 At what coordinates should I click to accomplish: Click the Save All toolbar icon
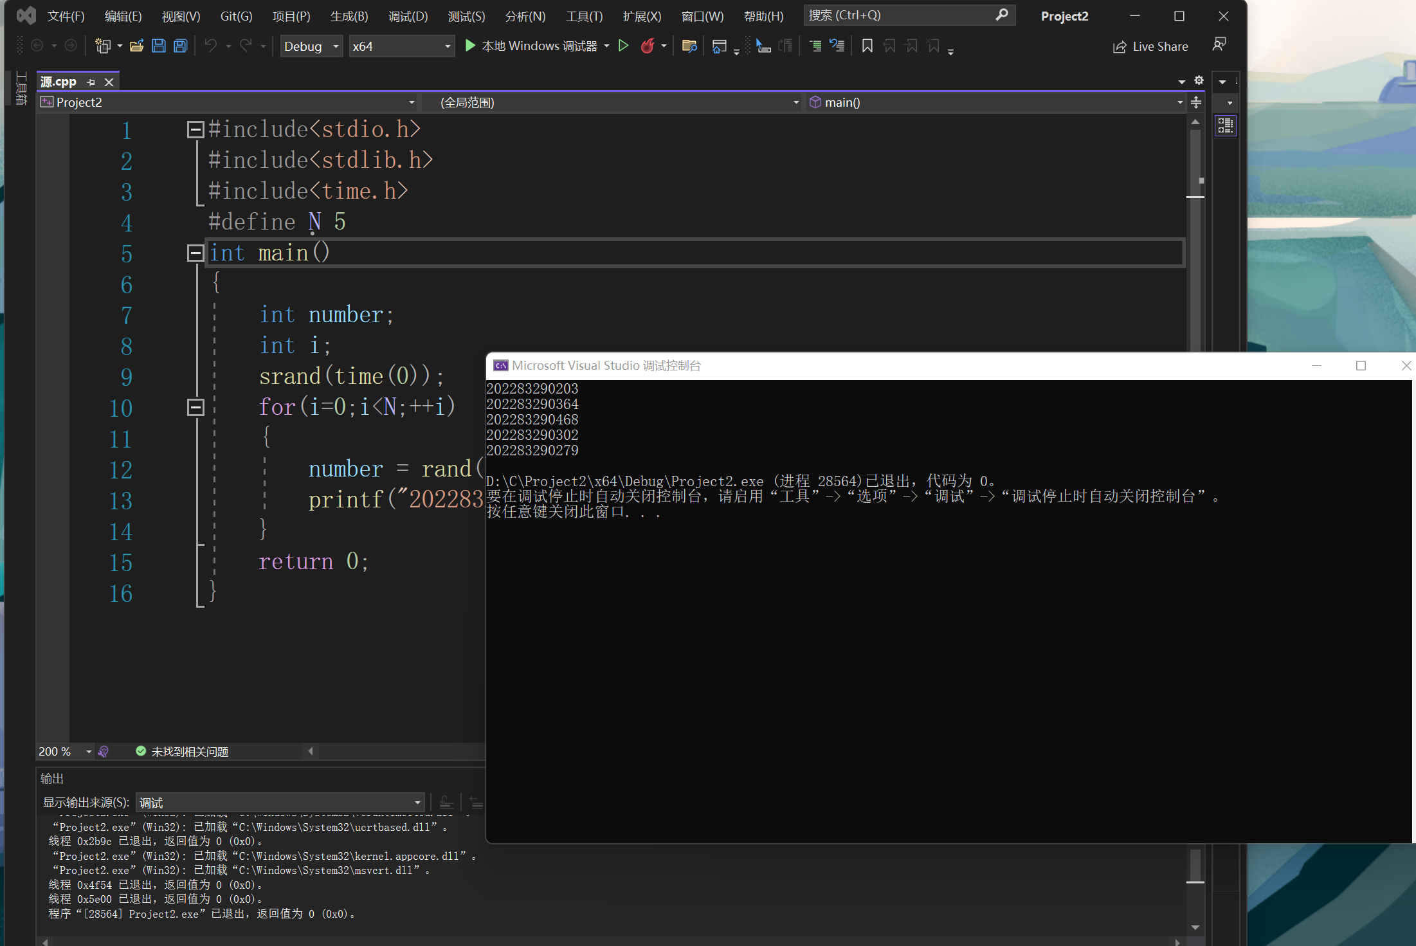tap(181, 46)
